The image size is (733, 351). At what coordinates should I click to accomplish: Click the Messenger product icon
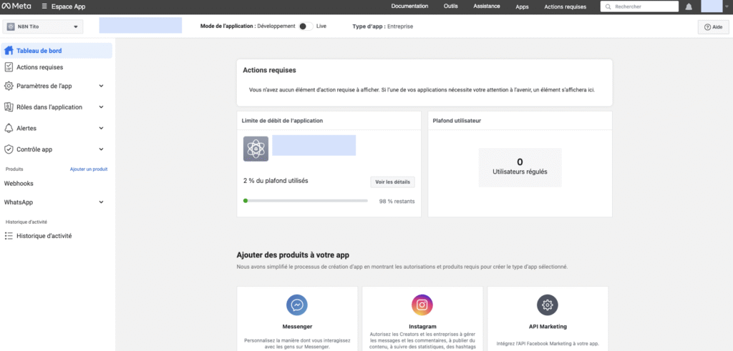click(297, 305)
